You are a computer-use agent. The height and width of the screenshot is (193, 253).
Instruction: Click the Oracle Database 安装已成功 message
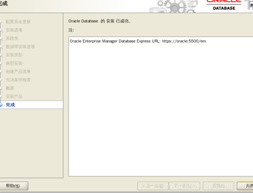(x=99, y=21)
